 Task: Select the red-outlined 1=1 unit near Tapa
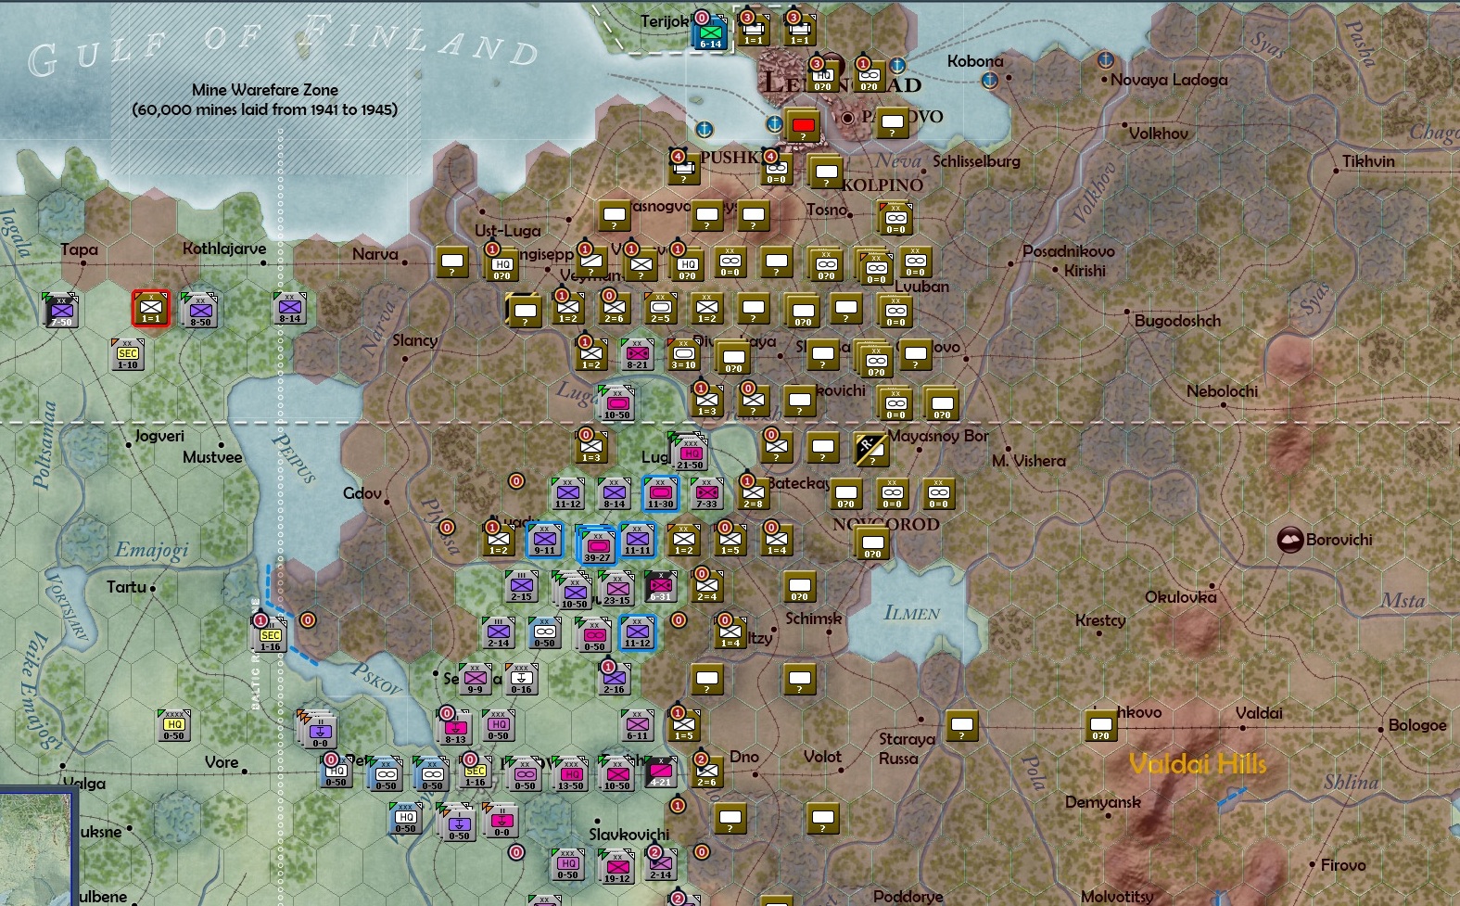pos(150,308)
